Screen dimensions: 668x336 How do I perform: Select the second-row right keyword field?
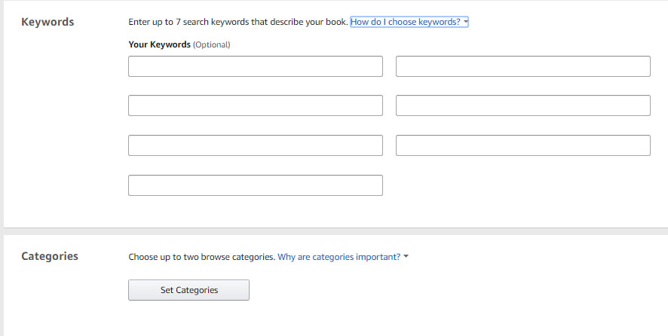click(522, 105)
